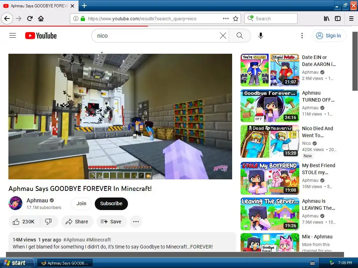Screen dimensions: 358x268
Task: Open My Best Friend STOLE my thumbnail
Action: click(x=270, y=178)
